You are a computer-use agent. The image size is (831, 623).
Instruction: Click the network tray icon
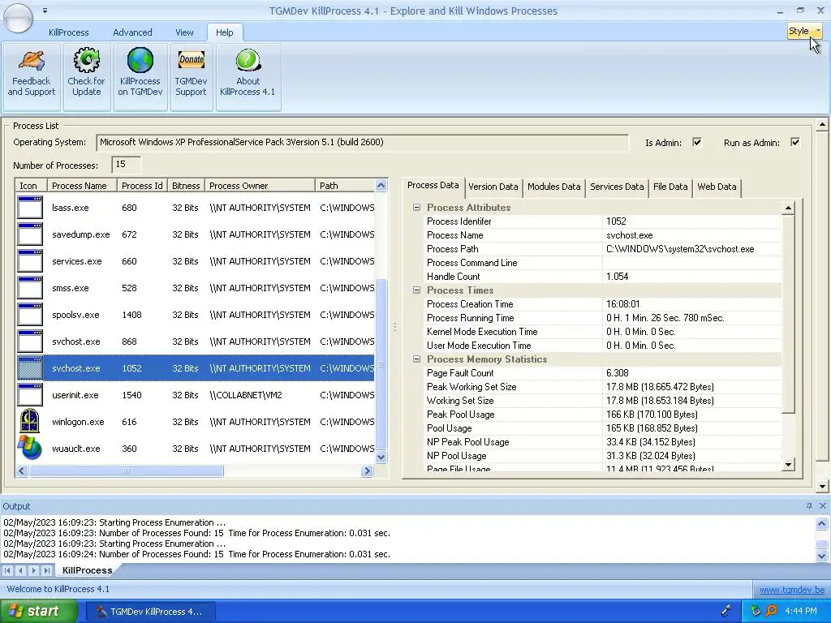pos(756,611)
